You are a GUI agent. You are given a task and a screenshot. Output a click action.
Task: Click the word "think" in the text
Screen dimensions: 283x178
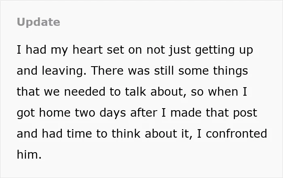126,134
